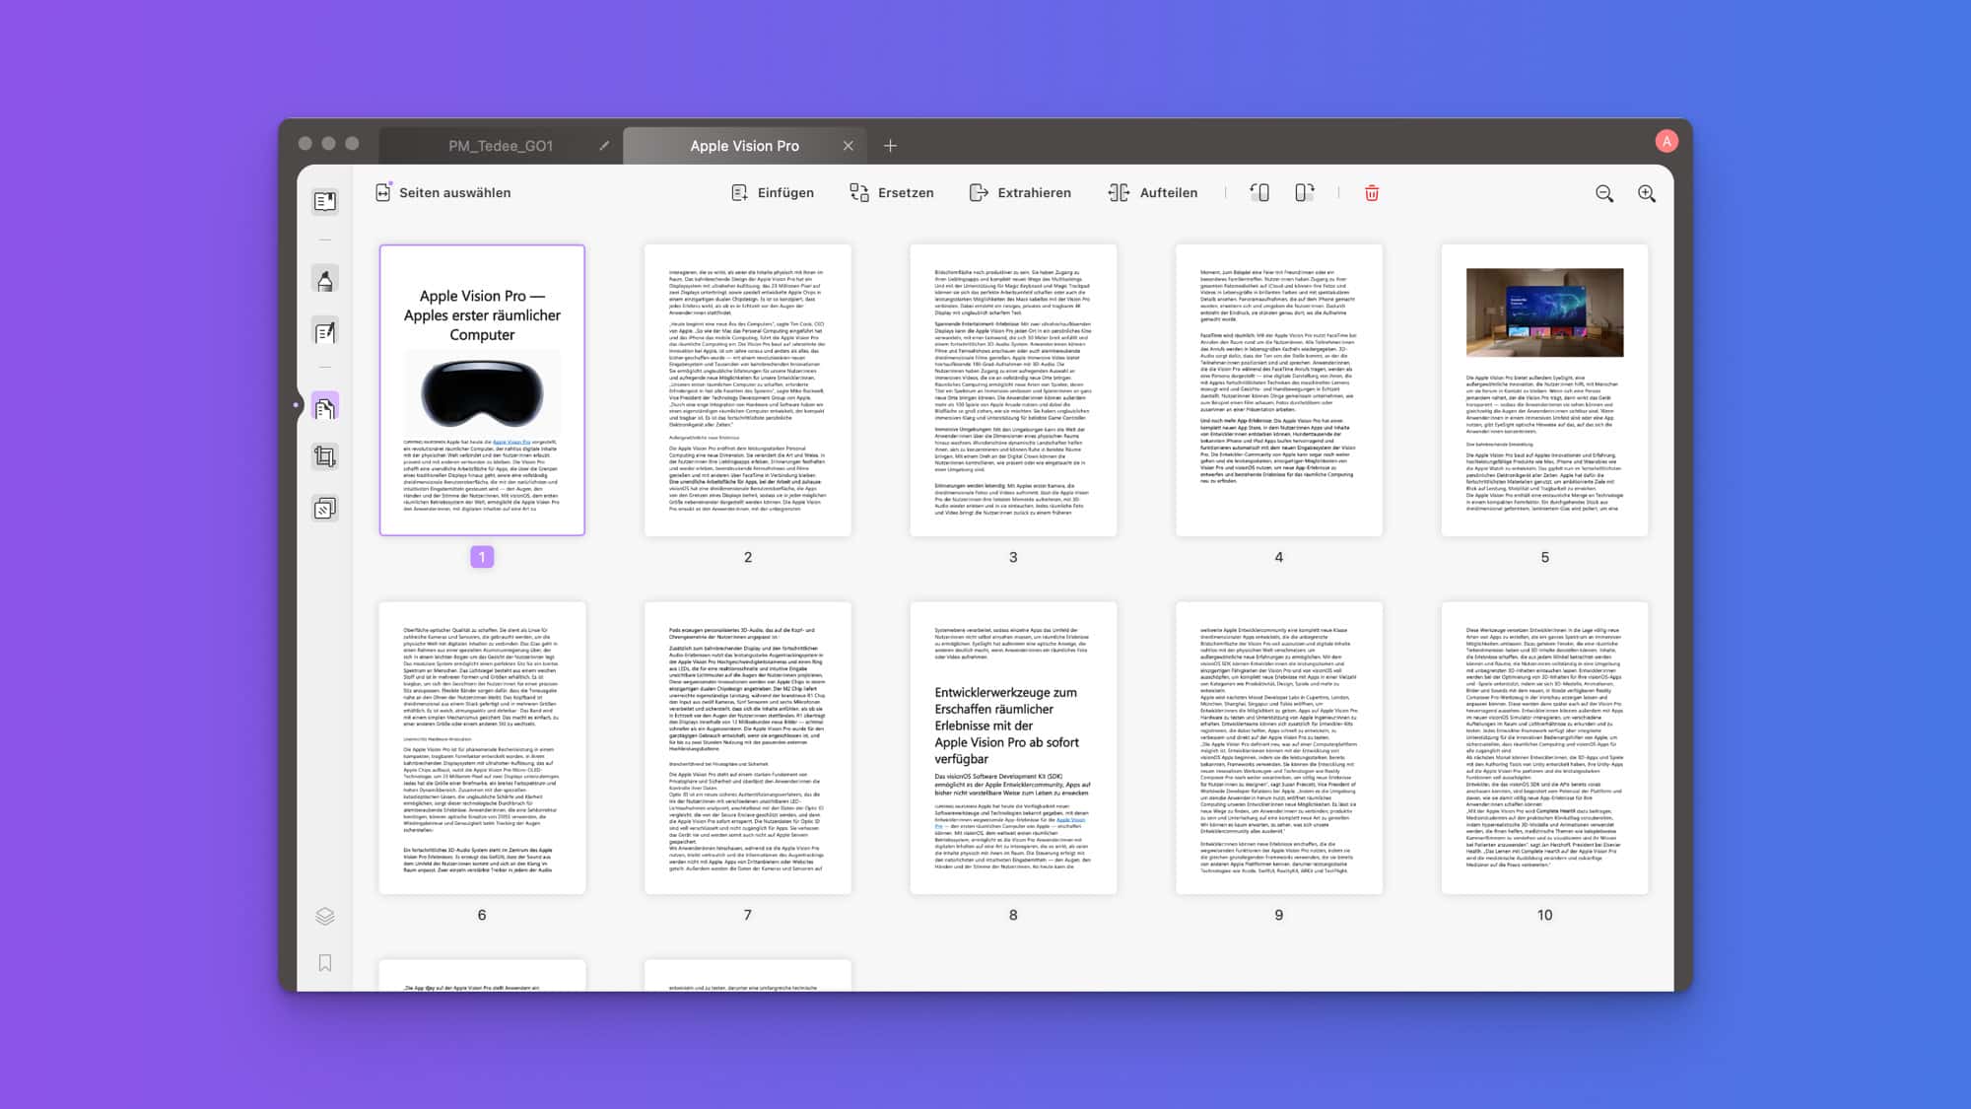This screenshot has width=1971, height=1109.
Task: Close the Apple Vision Pro tab
Action: point(848,146)
